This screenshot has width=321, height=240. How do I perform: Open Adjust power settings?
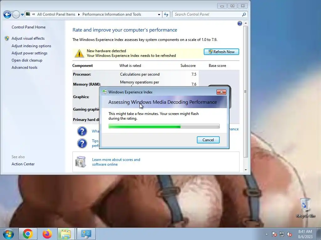(x=29, y=53)
